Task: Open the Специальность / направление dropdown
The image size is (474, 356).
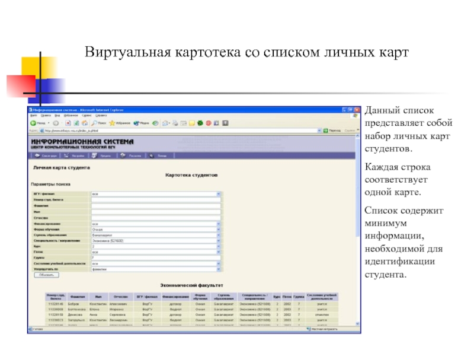Action: (218, 240)
